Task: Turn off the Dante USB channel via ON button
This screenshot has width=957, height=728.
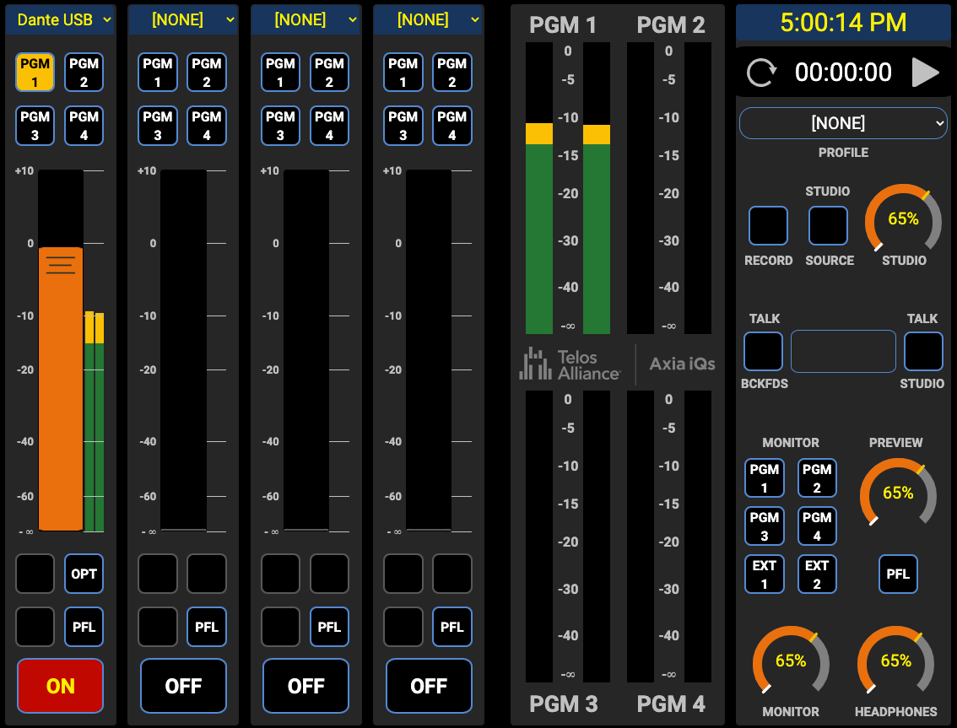Action: tap(61, 686)
